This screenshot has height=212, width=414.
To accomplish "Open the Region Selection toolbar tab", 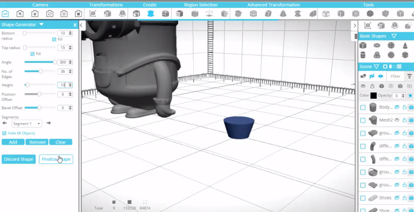I will [x=201, y=5].
